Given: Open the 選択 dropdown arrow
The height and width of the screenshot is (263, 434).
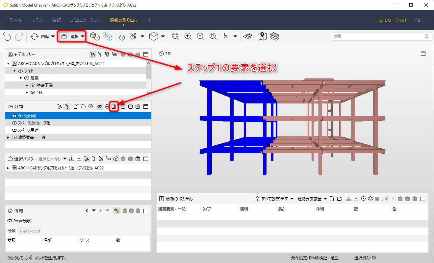Looking at the screenshot, I should pyautogui.click(x=82, y=36).
